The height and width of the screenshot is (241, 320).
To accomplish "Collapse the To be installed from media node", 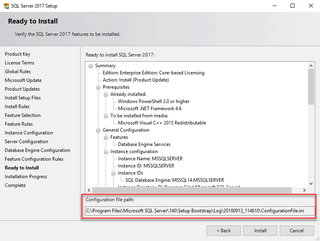I will (106, 116).
